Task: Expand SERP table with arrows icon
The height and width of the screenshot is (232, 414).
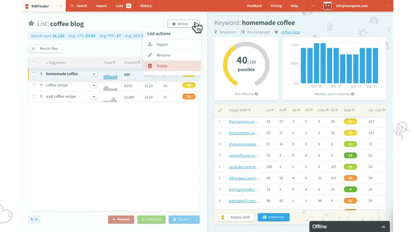Action: 220,110
